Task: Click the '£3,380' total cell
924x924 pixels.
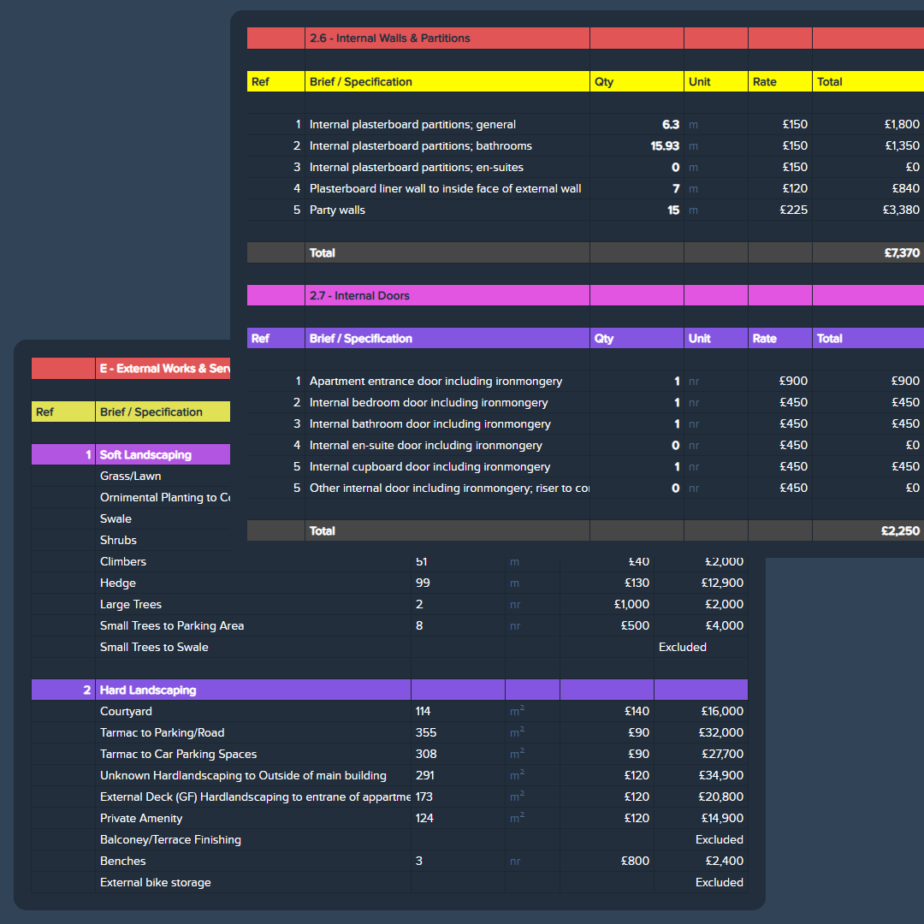Action: [x=901, y=210]
